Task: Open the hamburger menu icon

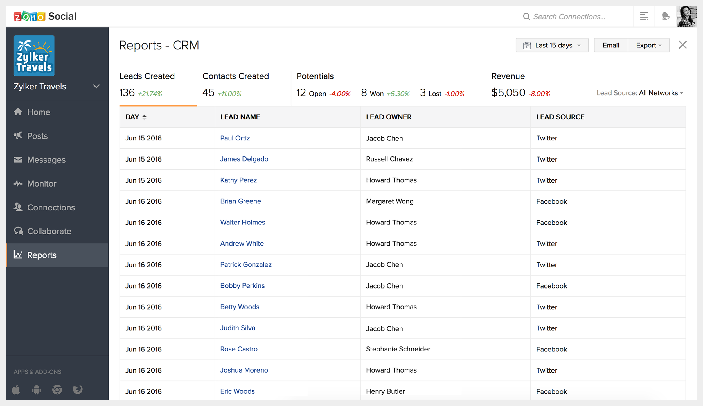Action: click(644, 16)
